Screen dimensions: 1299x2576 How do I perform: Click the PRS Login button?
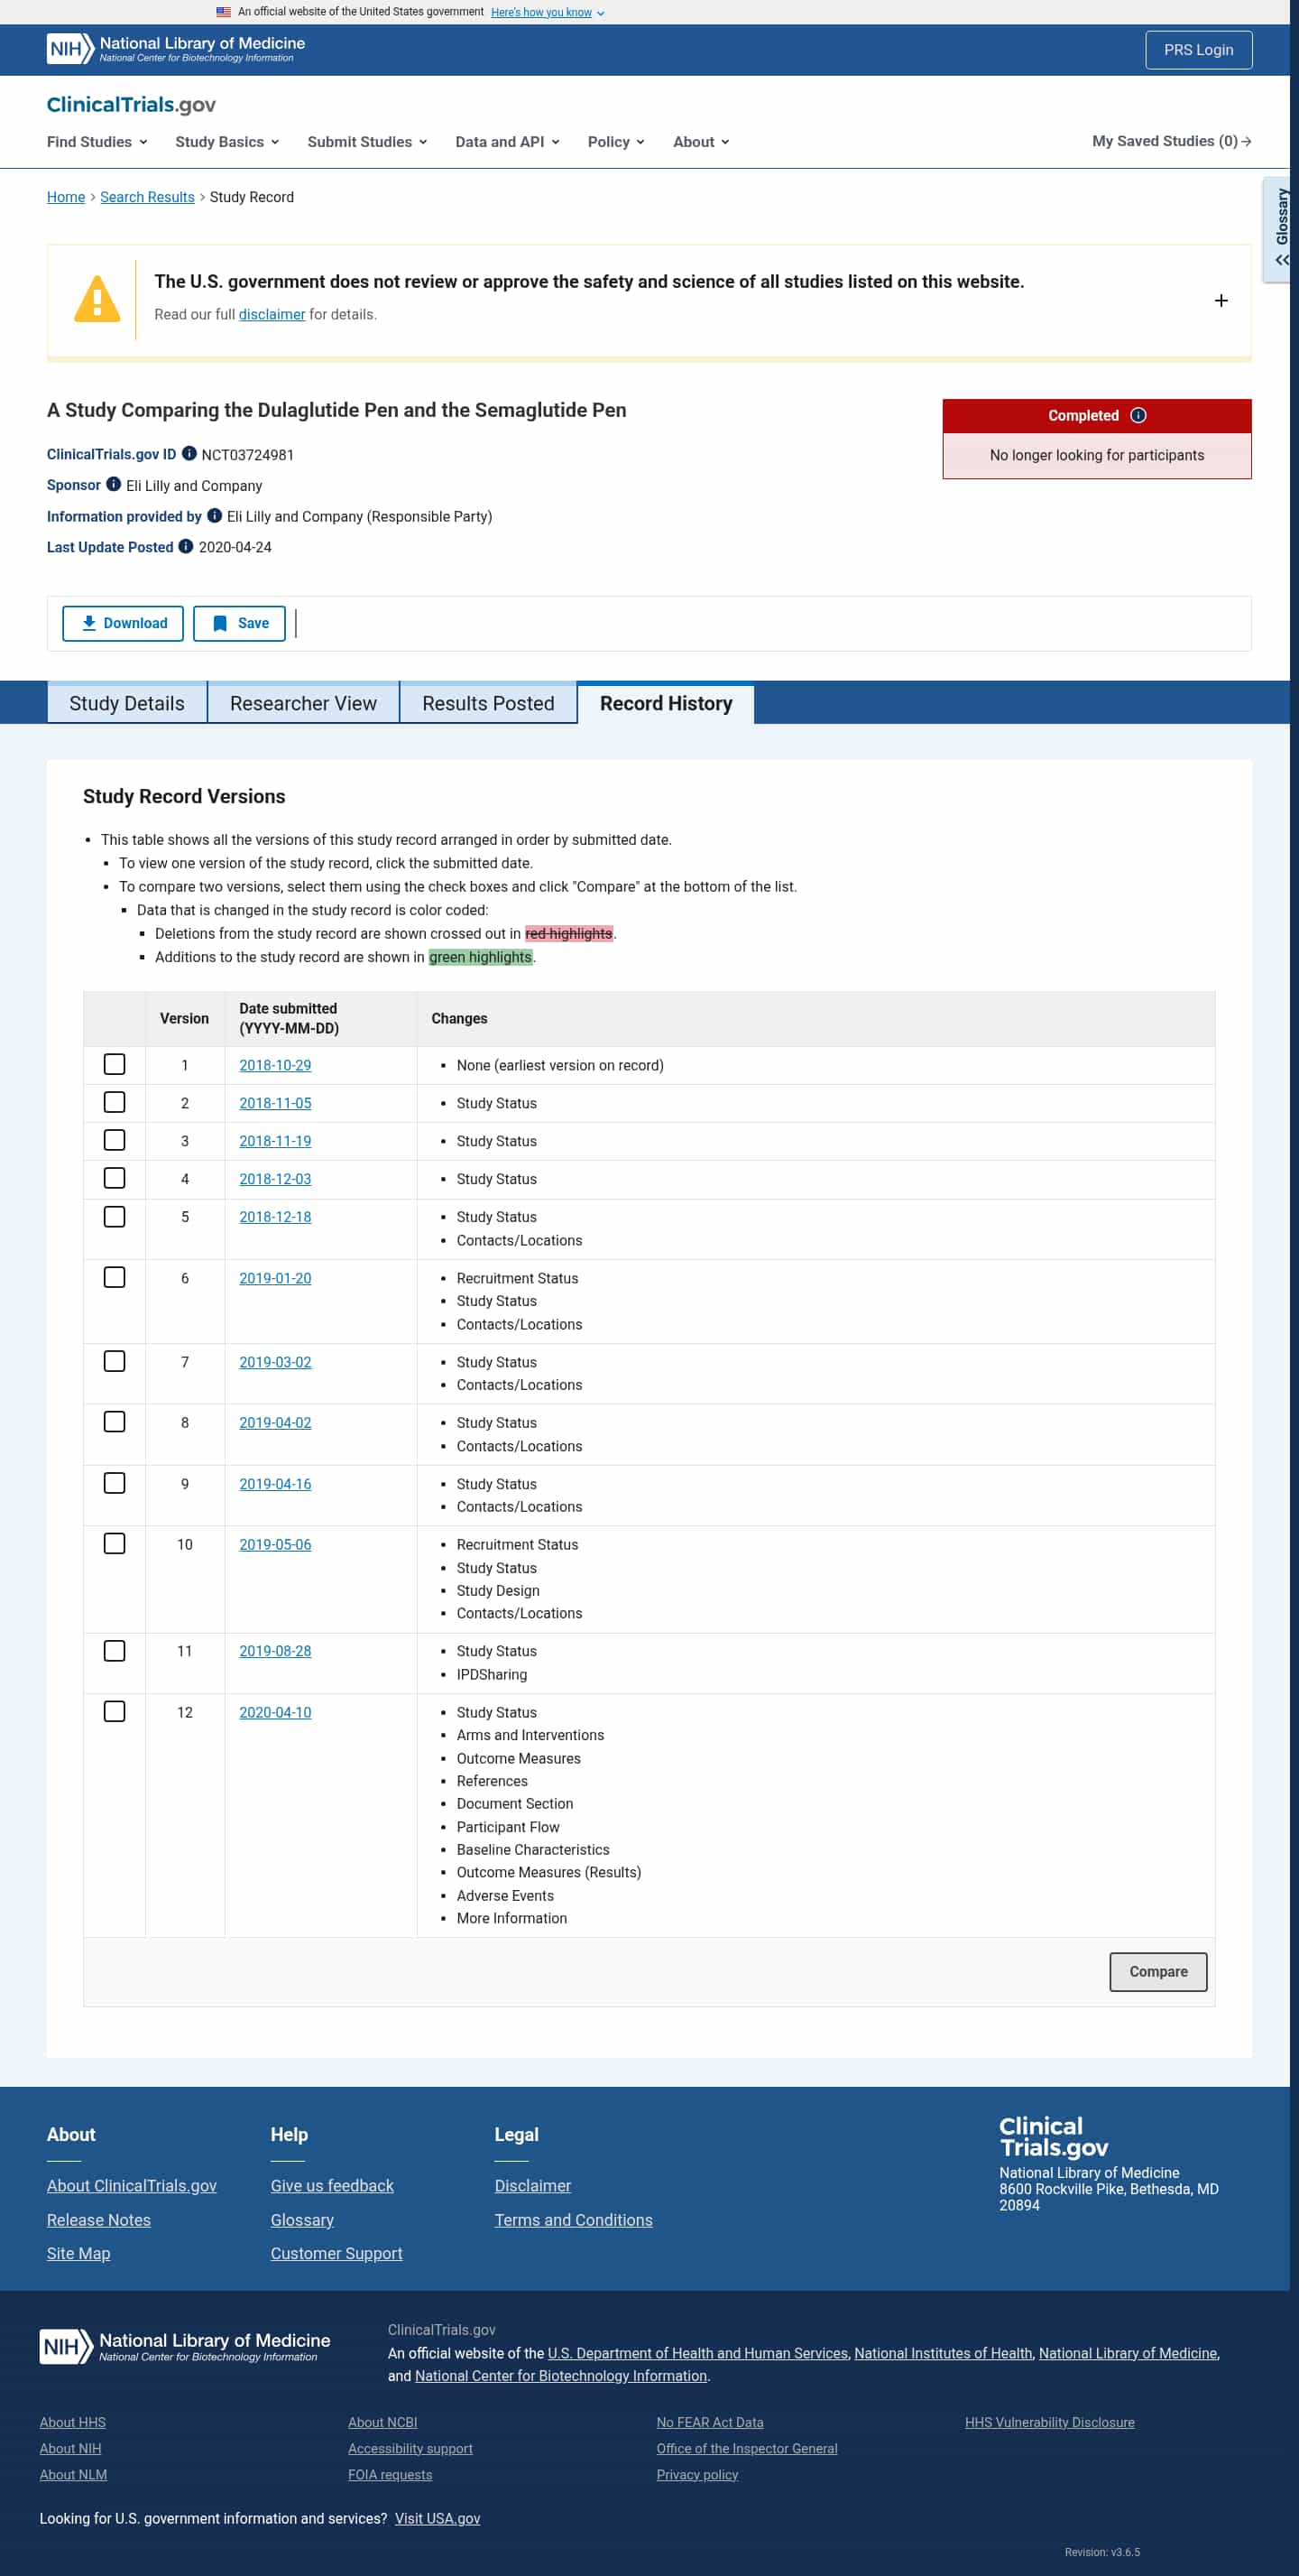(x=1198, y=50)
